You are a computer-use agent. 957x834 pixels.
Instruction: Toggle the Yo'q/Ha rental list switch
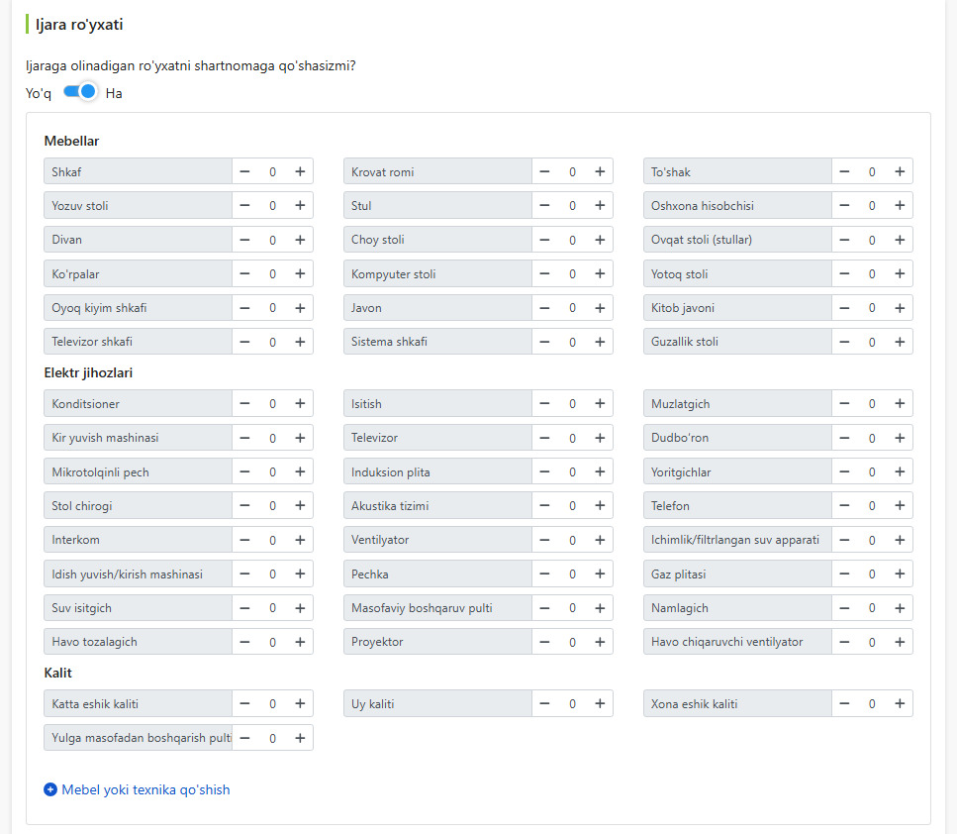[80, 92]
